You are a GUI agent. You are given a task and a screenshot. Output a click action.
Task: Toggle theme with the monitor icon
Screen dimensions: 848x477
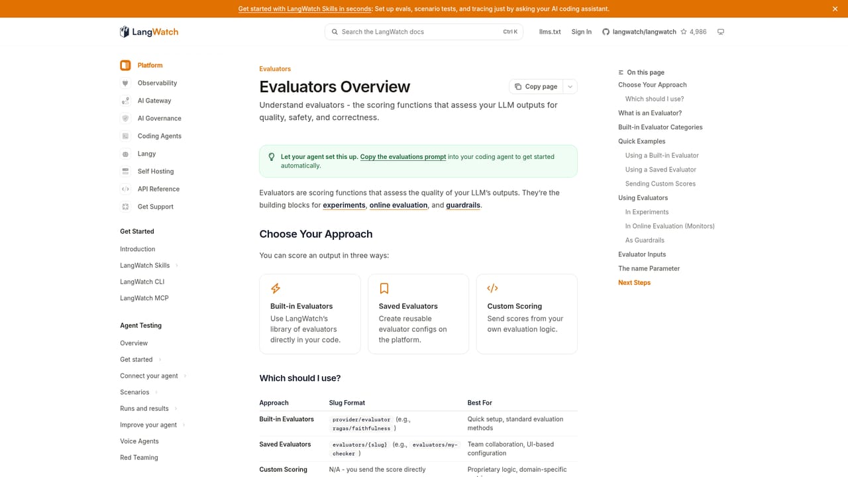pos(721,32)
